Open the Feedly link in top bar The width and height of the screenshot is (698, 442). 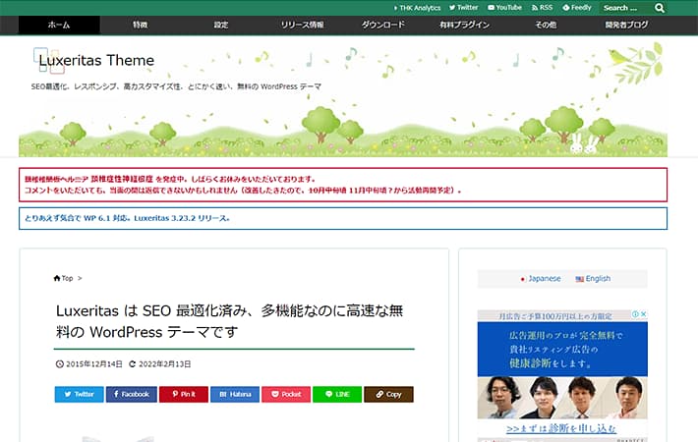[x=576, y=8]
